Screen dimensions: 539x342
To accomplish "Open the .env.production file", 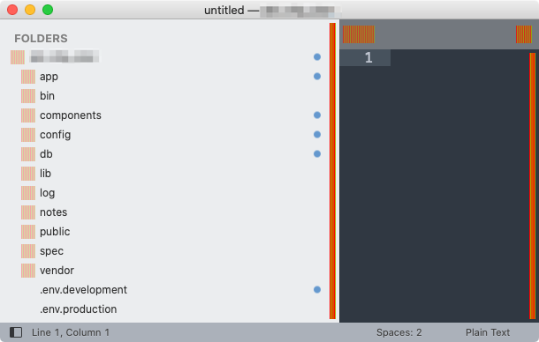I will click(79, 309).
